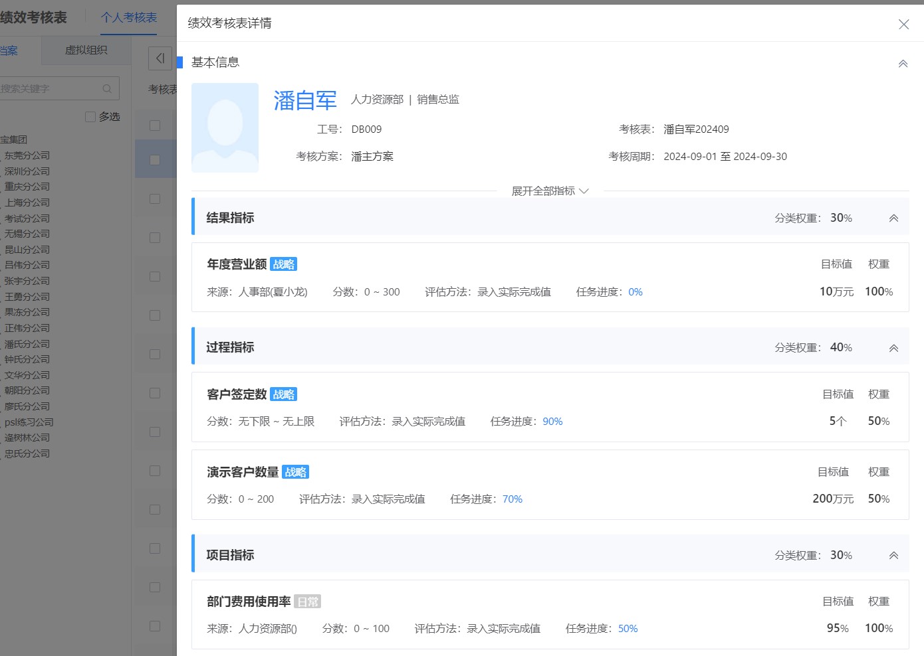Select 东莞分公司 in the company tree
Screen dimensions: 924x656
click(28, 155)
